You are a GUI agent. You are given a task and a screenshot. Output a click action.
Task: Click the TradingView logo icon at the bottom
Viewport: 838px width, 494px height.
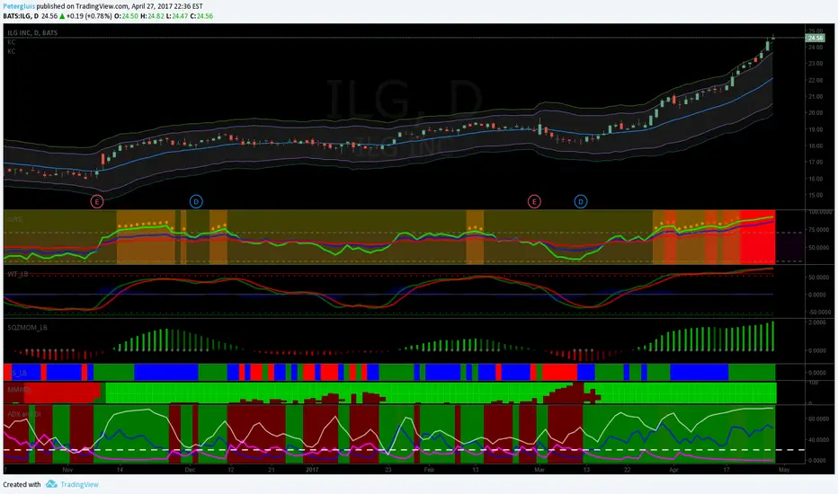tap(51, 484)
